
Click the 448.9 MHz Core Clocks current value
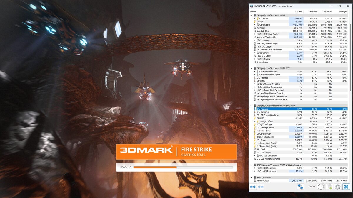[298, 25]
